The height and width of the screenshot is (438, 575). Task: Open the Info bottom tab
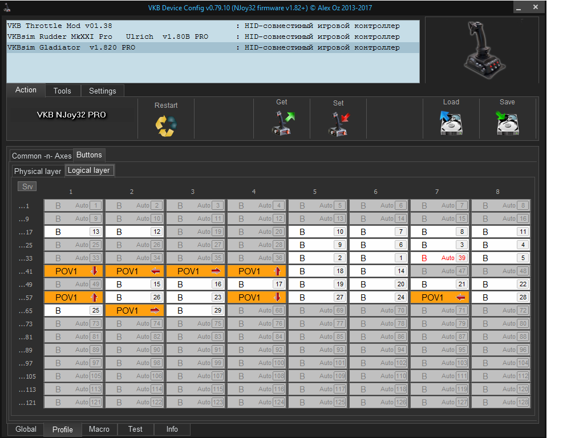(x=172, y=429)
